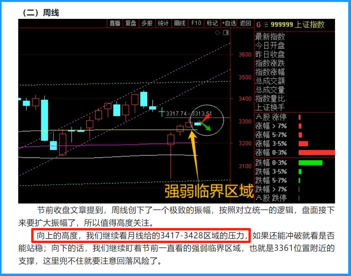The width and height of the screenshot is (351, 276).
Task: Click the 3317.74 - 3313.51 price label
Action: pos(188,114)
